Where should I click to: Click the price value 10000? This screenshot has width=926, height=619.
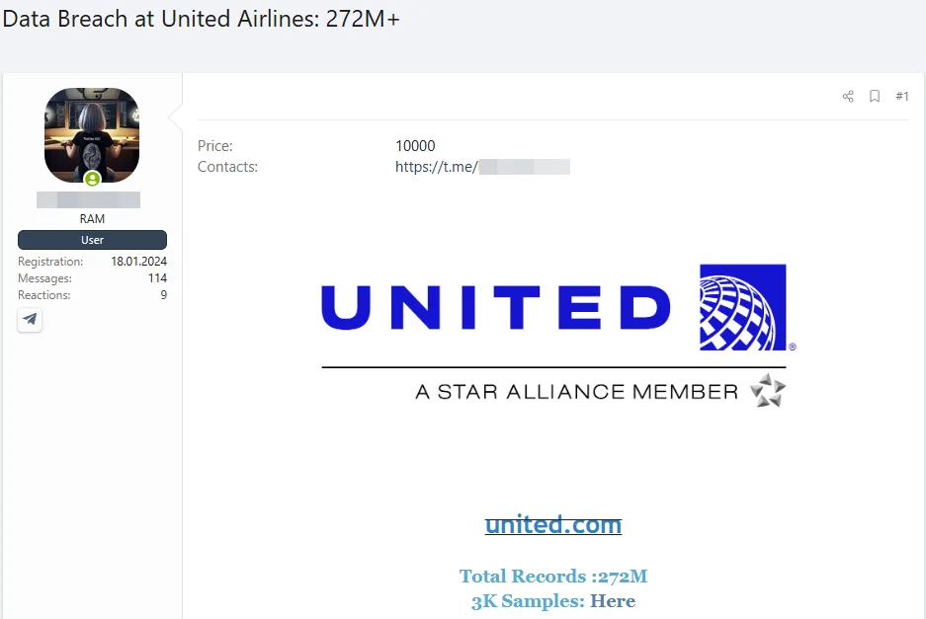[x=415, y=146]
